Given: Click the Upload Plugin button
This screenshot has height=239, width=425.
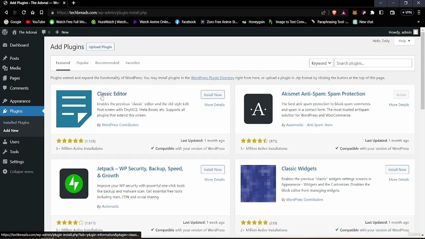Looking at the screenshot, I should coord(100,47).
